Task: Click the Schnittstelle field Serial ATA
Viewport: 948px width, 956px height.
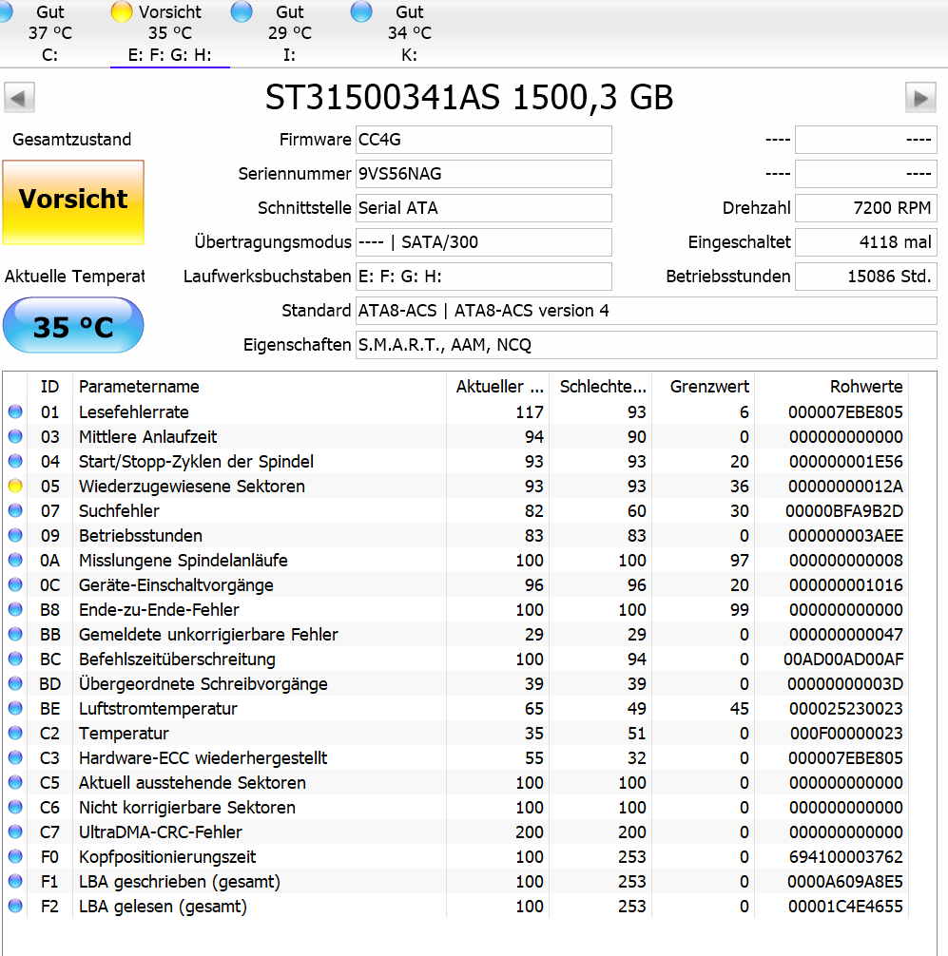Action: (484, 208)
